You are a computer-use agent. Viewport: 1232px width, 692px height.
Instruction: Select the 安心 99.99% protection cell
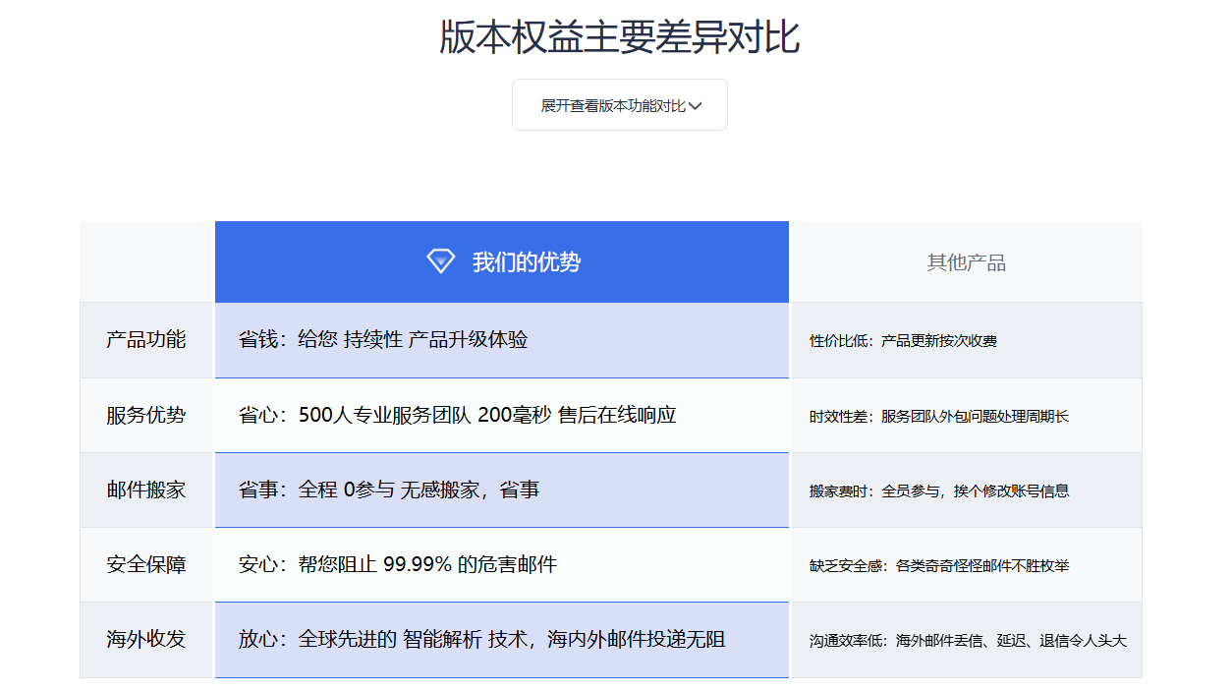(x=501, y=564)
